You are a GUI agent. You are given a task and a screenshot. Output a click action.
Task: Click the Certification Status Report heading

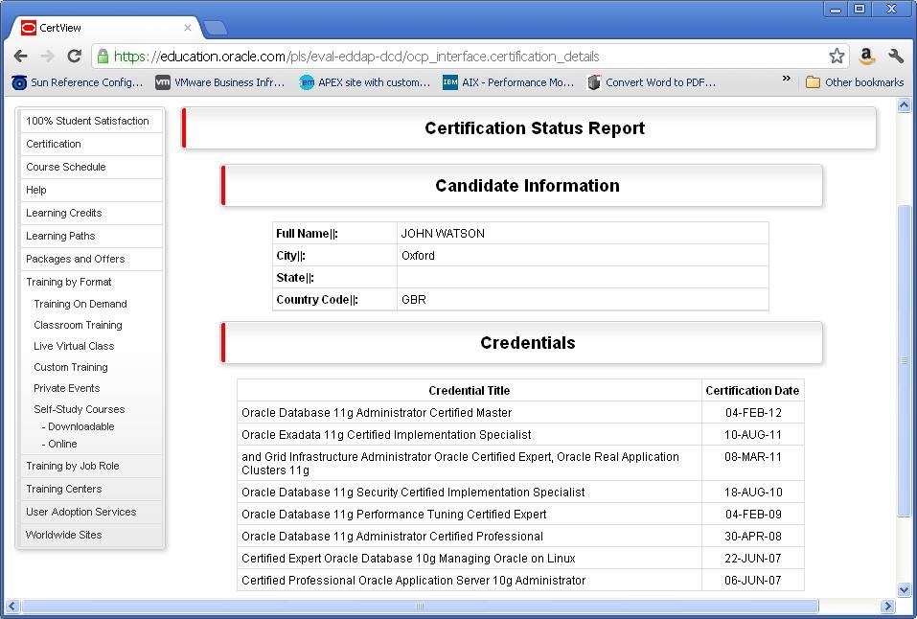[535, 128]
